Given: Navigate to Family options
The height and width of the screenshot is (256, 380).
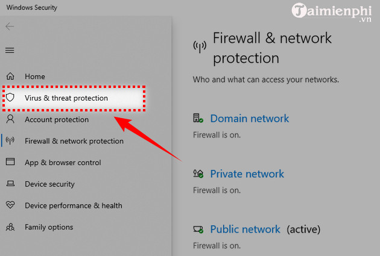Looking at the screenshot, I should pos(49,227).
